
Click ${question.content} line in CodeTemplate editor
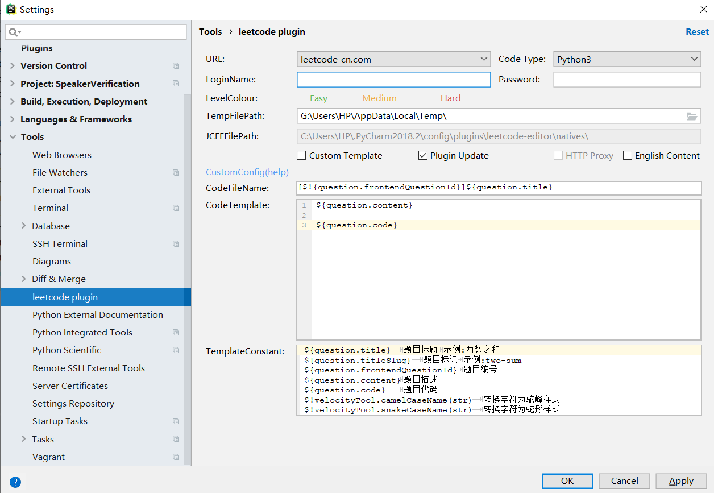(x=364, y=205)
